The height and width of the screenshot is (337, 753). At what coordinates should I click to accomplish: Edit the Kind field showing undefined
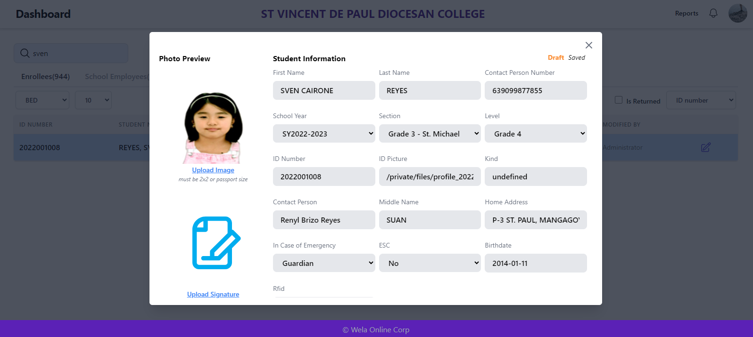(536, 177)
